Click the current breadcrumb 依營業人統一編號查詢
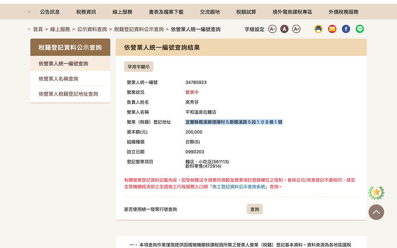The image size is (397, 248). [196, 29]
